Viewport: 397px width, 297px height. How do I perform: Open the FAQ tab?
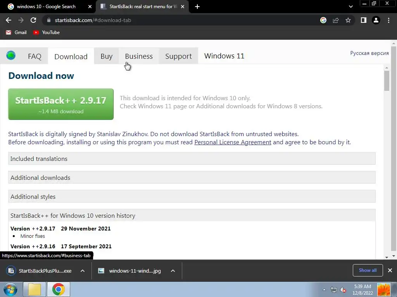tap(35, 56)
